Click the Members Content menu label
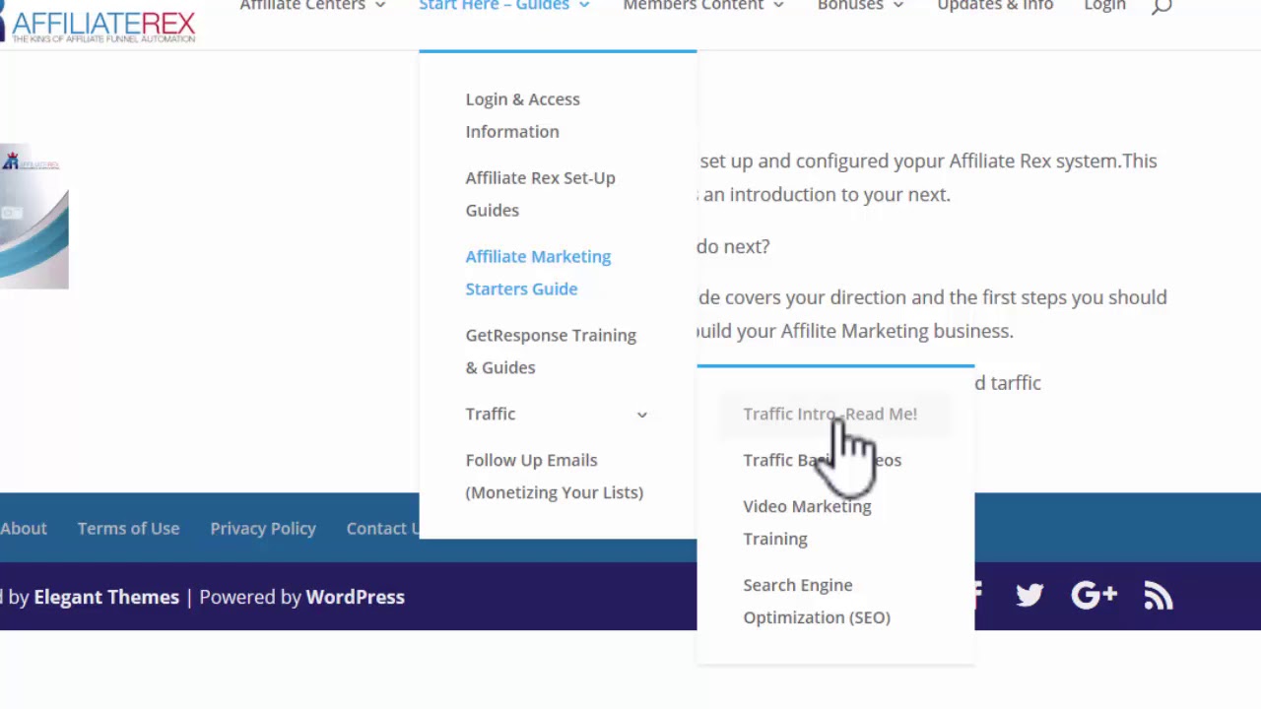The height and width of the screenshot is (709, 1261). click(x=693, y=6)
